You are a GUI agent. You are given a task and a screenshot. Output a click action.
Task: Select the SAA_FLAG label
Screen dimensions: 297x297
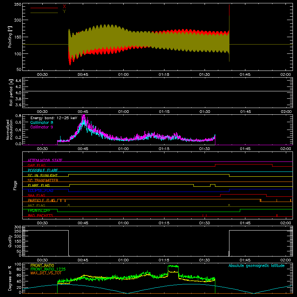pyautogui.click(x=36, y=195)
